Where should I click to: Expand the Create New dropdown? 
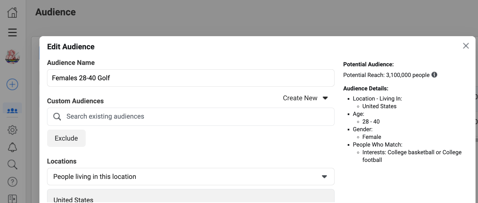coord(305,98)
